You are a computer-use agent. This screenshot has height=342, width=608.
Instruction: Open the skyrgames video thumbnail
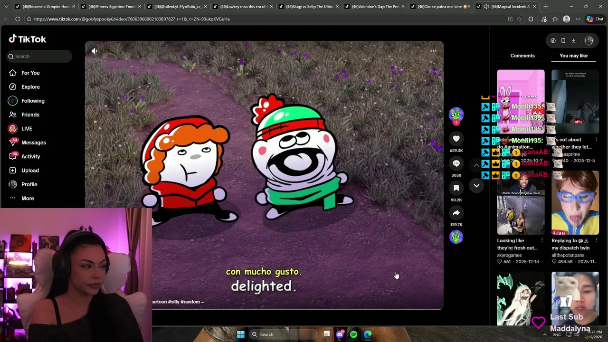pos(521,203)
